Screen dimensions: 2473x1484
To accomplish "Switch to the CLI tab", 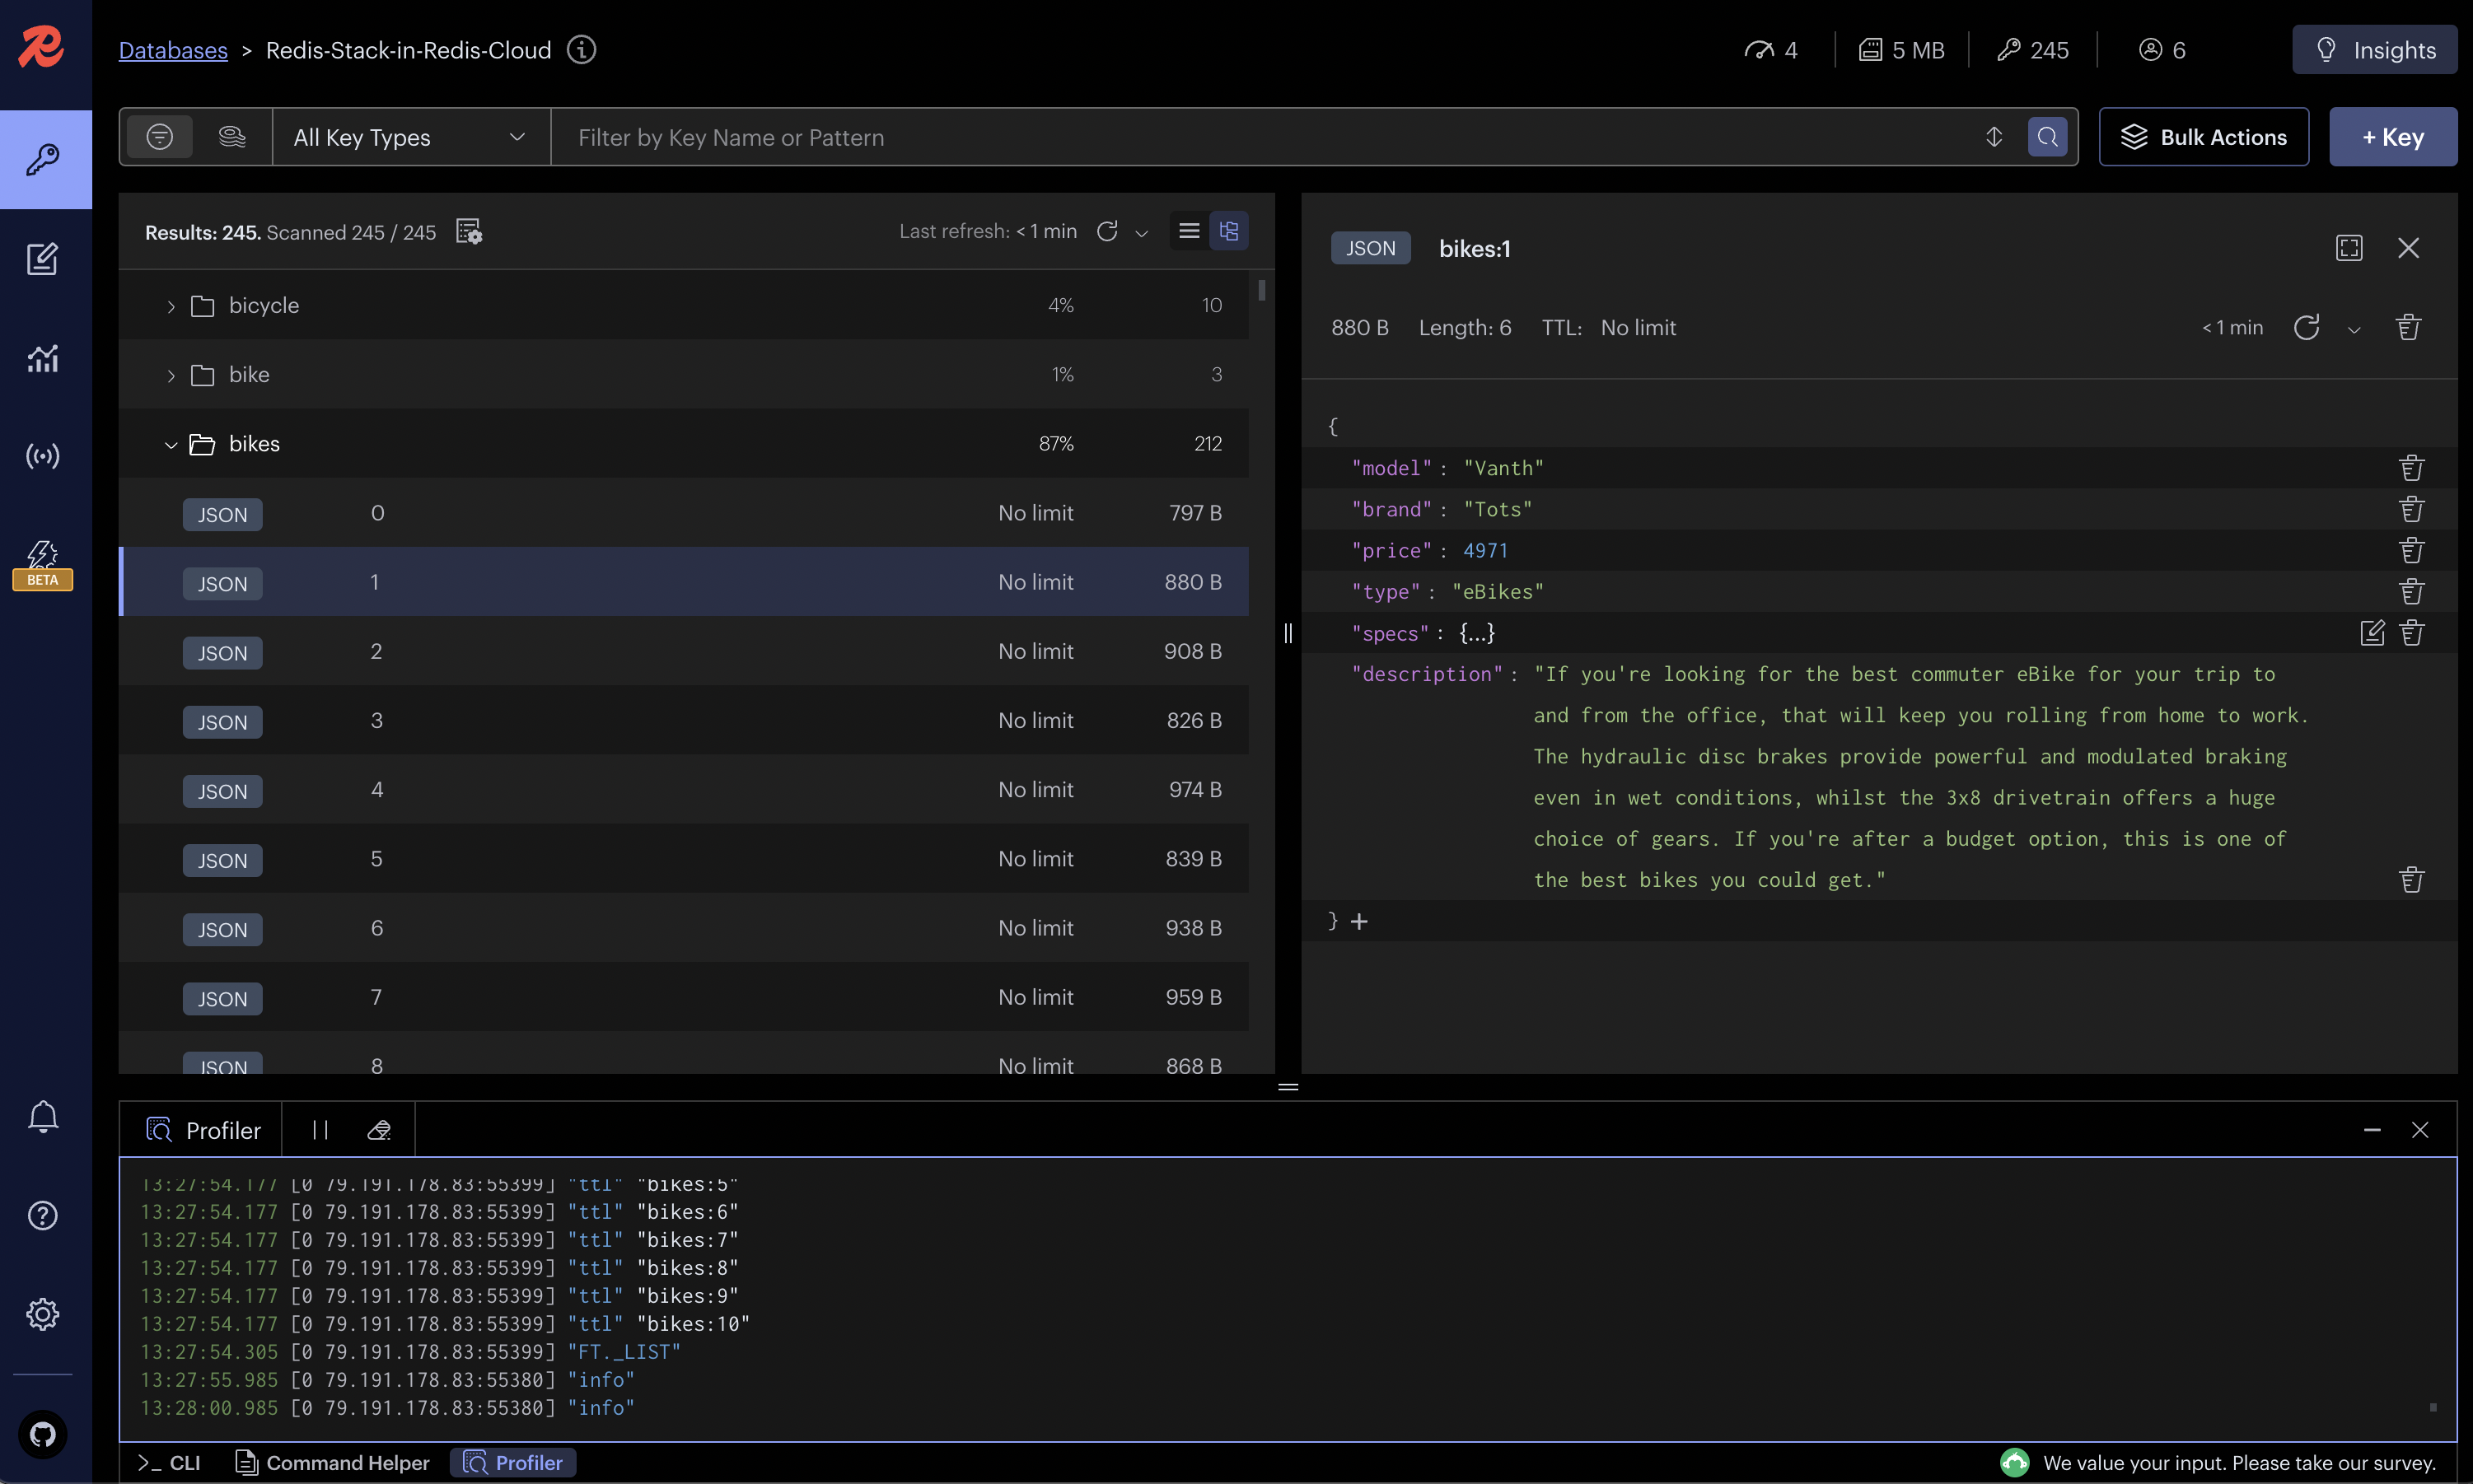I will click(168, 1462).
